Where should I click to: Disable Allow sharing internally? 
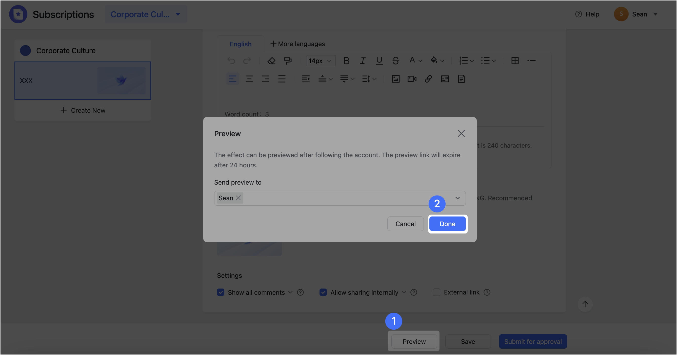323,292
